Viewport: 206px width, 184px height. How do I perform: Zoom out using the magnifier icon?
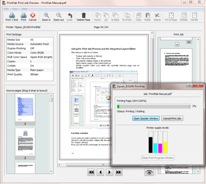click(x=59, y=16)
